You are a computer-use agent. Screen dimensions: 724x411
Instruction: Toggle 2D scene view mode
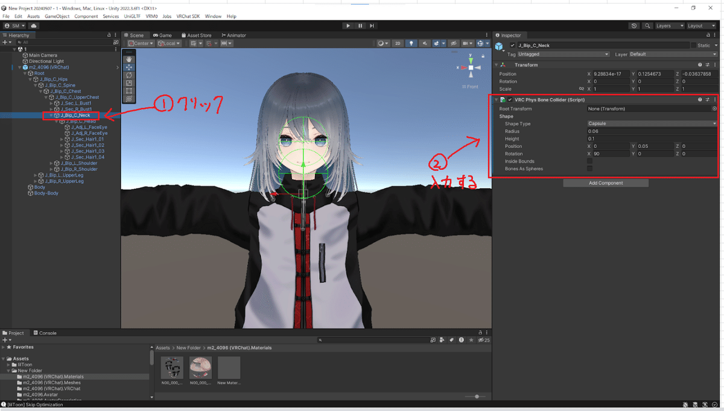click(x=398, y=43)
